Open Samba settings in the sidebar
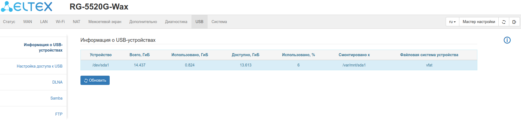Image resolution: width=521 pixels, height=121 pixels. (x=56, y=98)
